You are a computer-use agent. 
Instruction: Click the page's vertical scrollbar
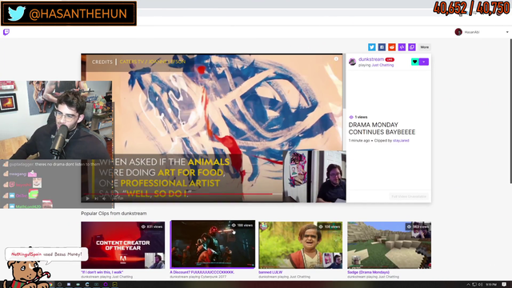[510, 111]
